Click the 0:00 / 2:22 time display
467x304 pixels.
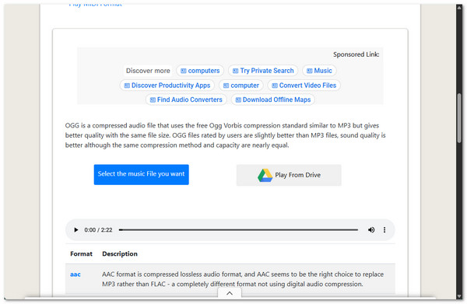[x=98, y=230]
